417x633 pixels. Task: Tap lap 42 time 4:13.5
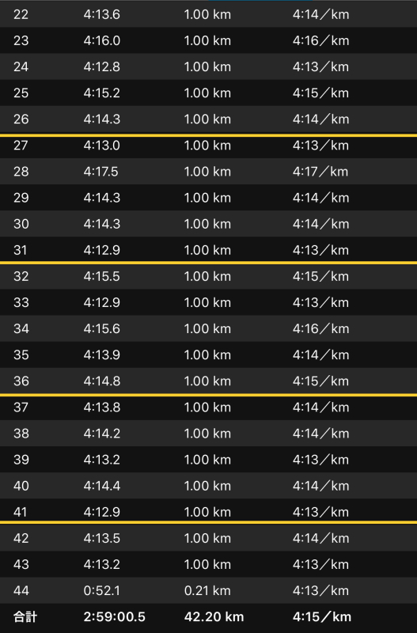point(102,538)
